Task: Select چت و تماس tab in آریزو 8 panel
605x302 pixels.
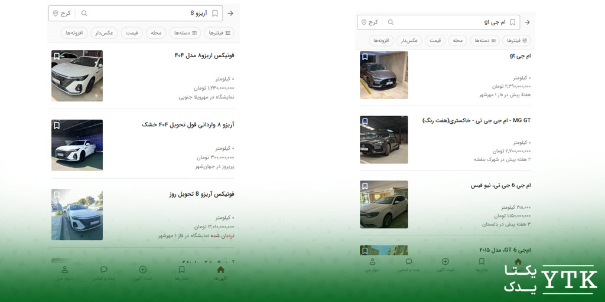Action: 104,274
